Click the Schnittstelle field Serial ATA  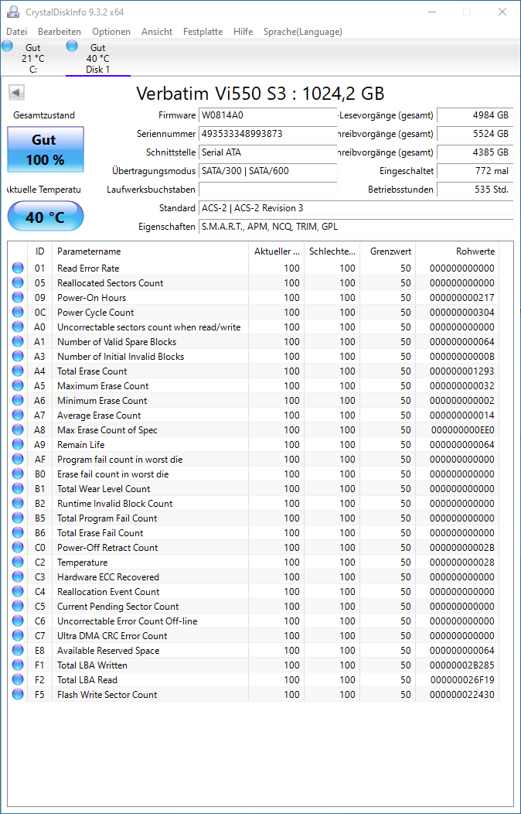[x=268, y=152]
